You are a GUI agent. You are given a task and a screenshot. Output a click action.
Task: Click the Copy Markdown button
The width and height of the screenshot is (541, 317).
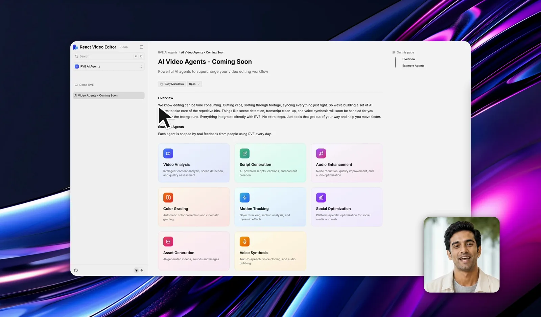(172, 84)
